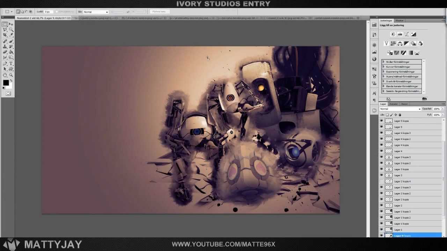
Task: Add a Brightness/Contrast adjustment
Action: click(x=393, y=34)
